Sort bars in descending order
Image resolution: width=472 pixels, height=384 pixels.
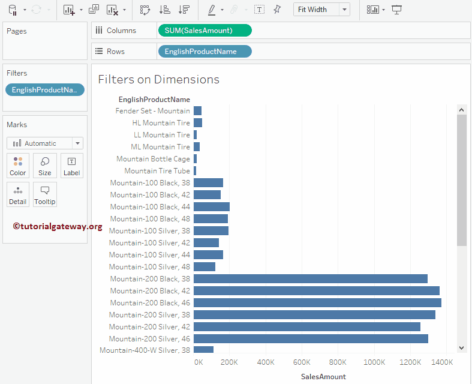184,10
